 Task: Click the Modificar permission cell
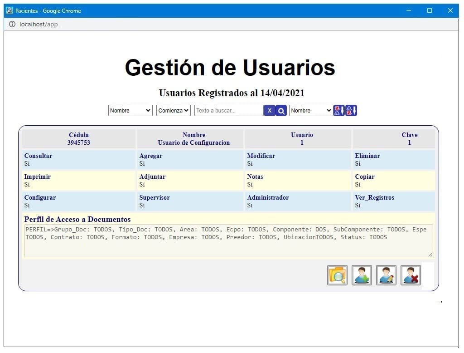298,159
